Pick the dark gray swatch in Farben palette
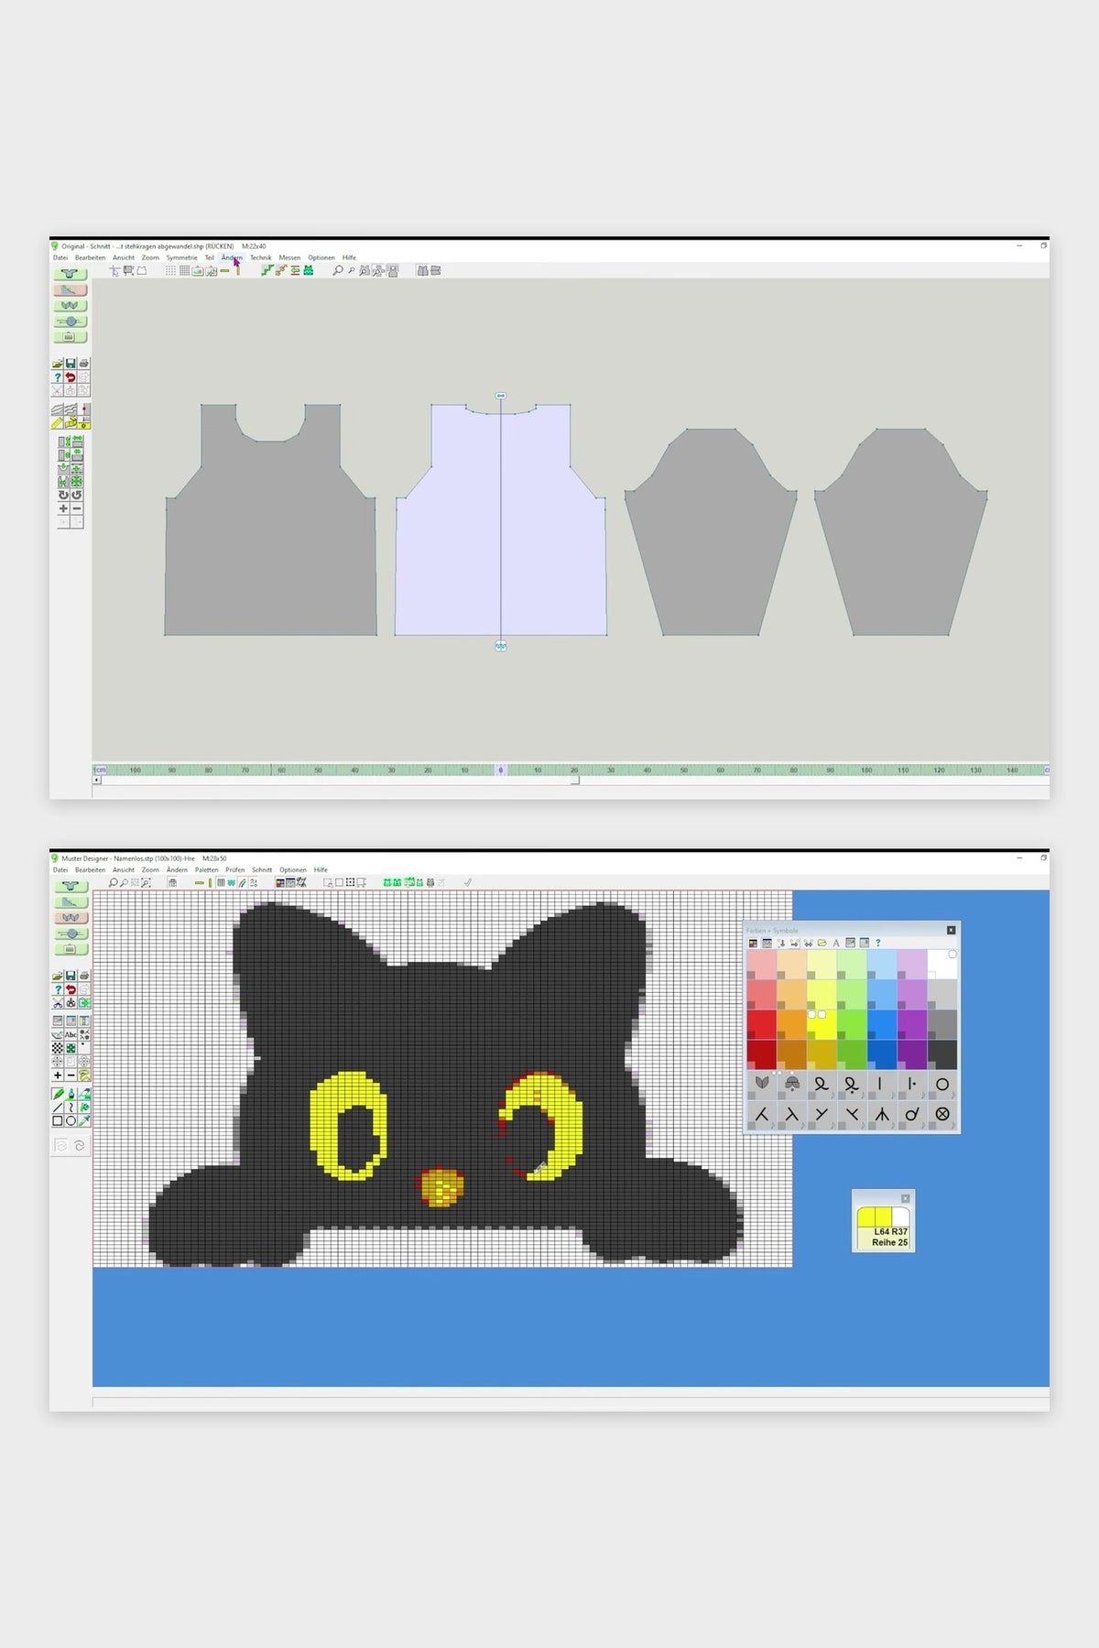The width and height of the screenshot is (1099, 1648). (942, 1055)
